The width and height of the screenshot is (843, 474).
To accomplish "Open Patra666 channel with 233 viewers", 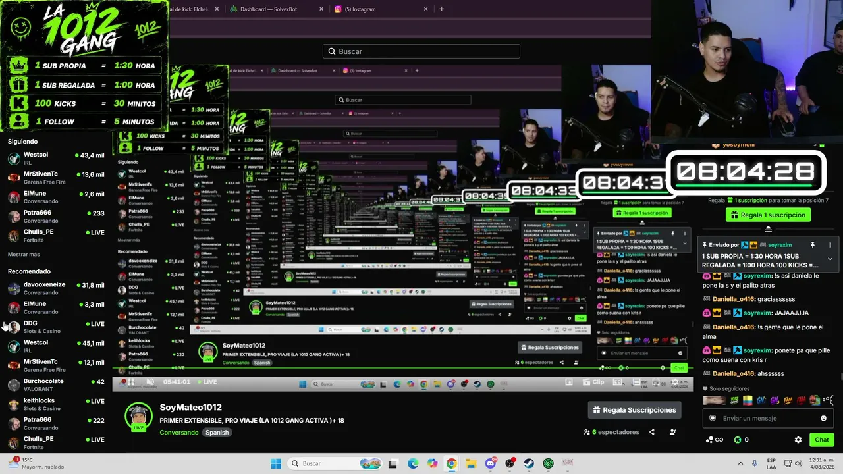I will point(56,217).
